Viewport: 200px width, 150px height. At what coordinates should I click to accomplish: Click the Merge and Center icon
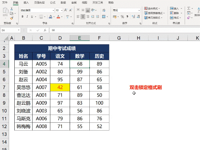104,17
